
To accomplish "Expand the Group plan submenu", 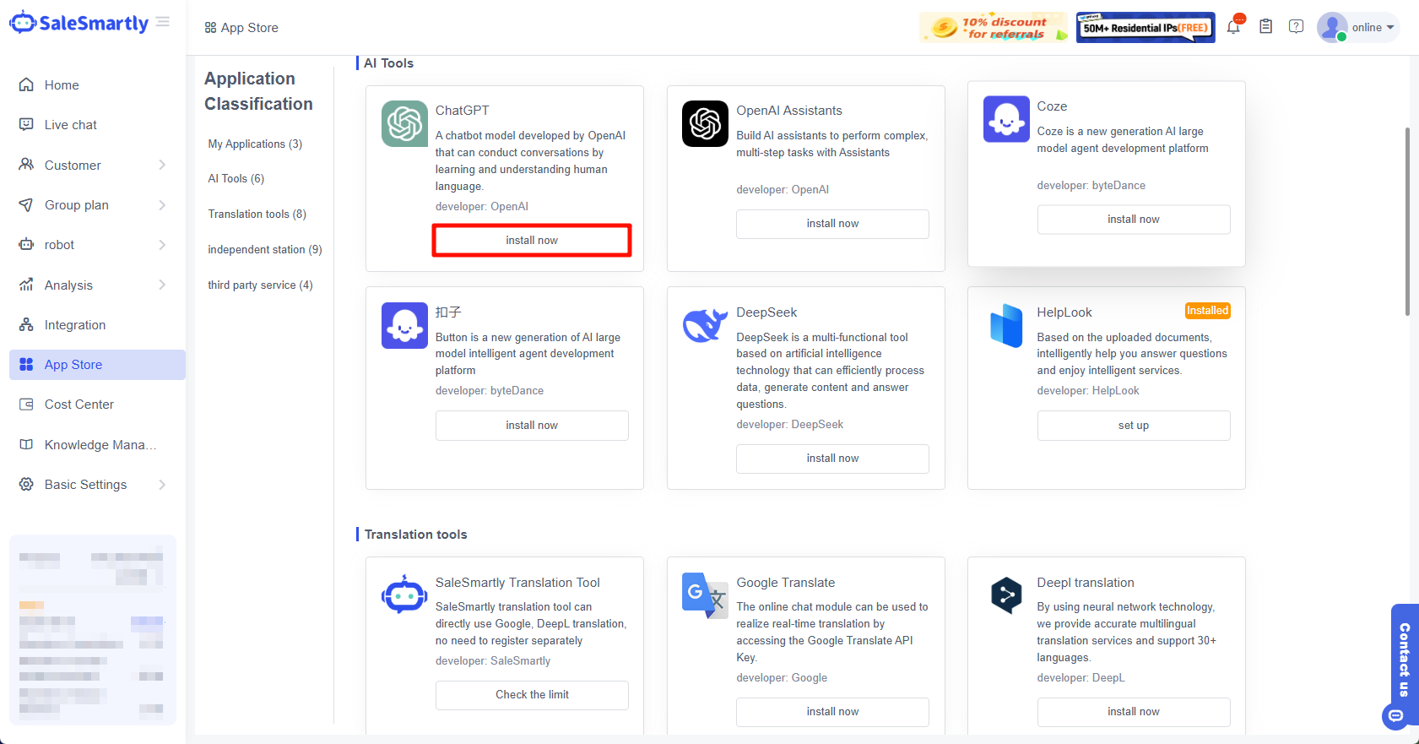I will click(x=93, y=205).
